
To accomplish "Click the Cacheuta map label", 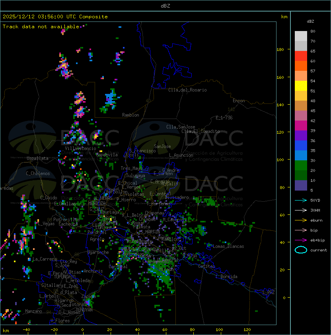I will point(68,224).
